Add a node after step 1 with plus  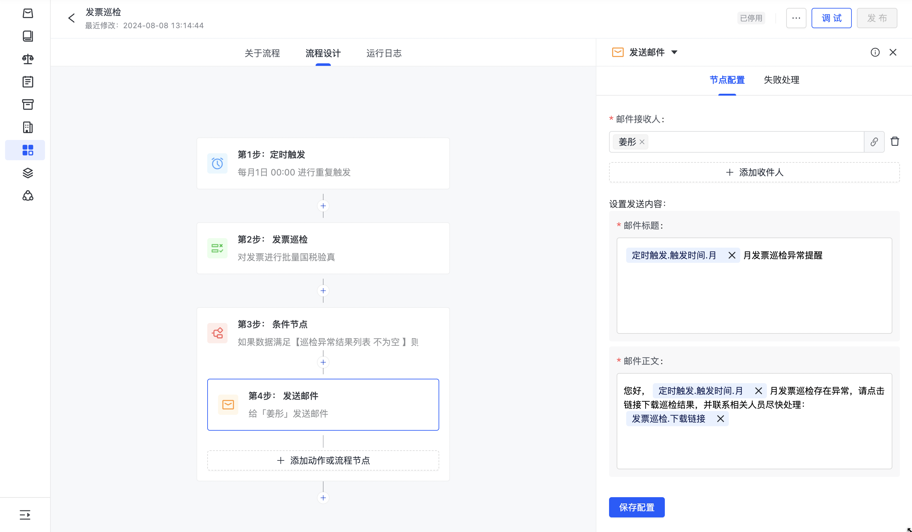click(323, 206)
